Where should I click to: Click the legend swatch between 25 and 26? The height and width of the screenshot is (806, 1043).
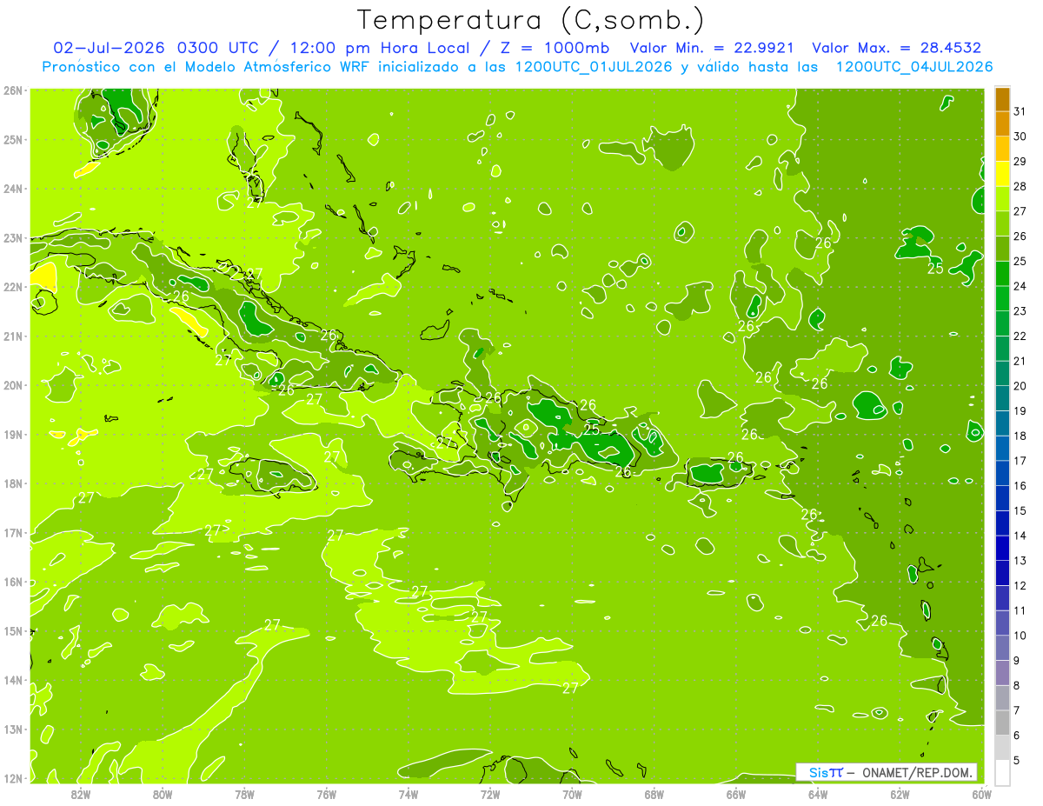pos(1002,249)
